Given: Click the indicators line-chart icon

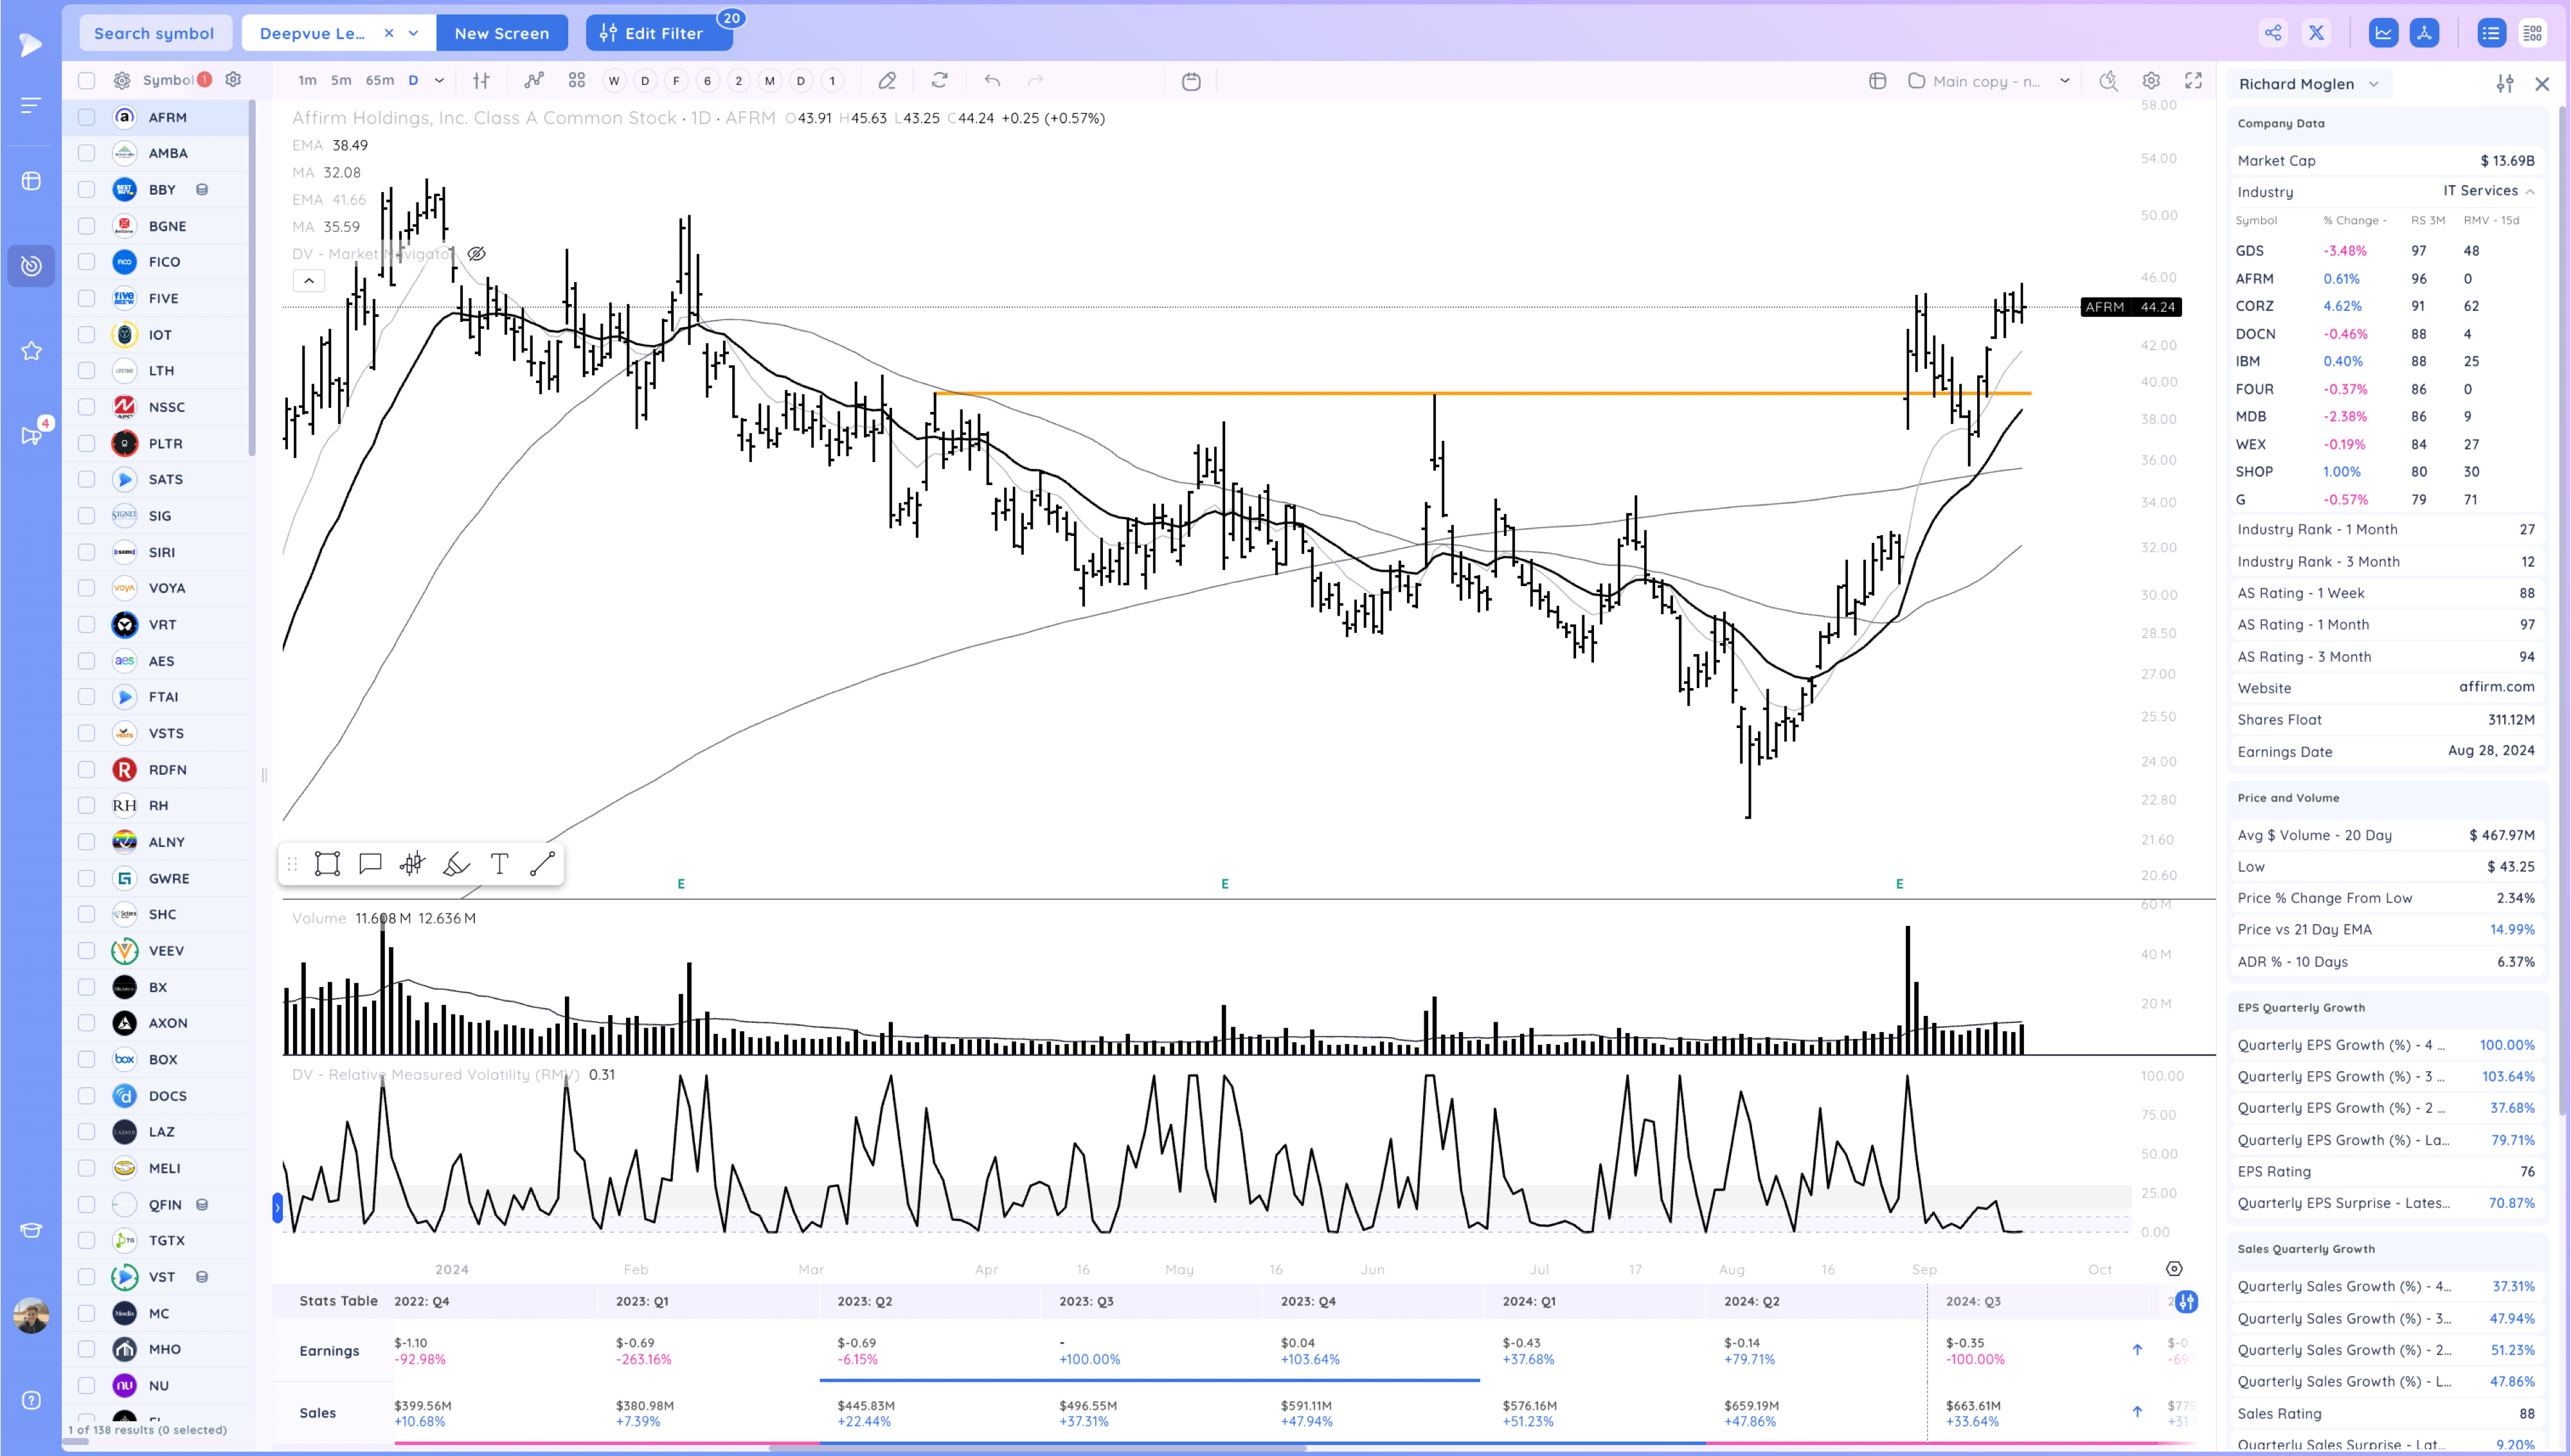Looking at the screenshot, I should [x=534, y=81].
